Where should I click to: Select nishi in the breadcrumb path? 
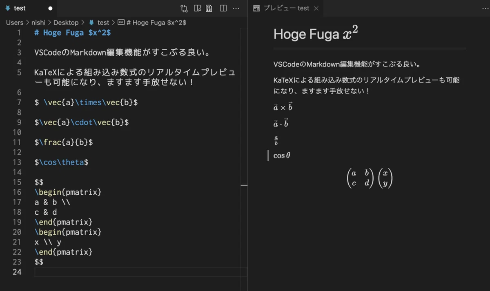click(38, 22)
